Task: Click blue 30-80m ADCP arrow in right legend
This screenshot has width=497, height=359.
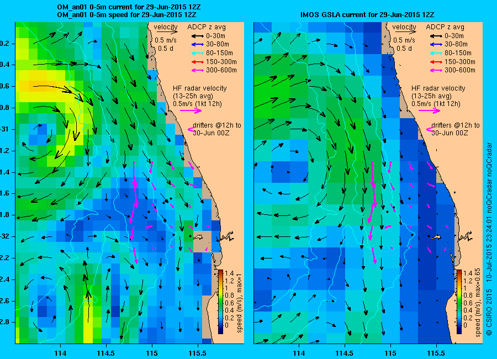Action: [x=436, y=44]
